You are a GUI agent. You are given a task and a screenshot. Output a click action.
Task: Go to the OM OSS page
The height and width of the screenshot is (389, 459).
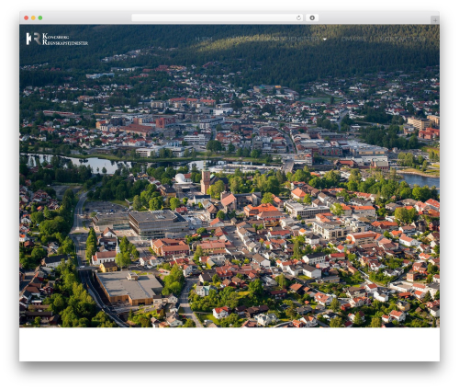click(x=353, y=39)
